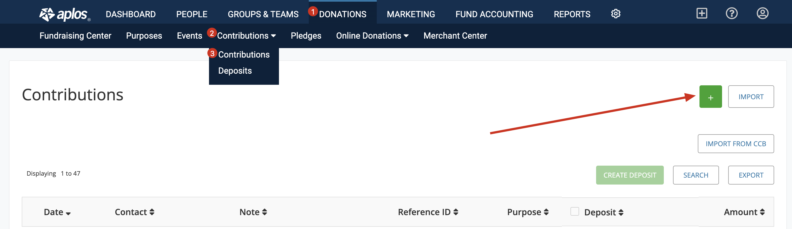Click the Search button
Image resolution: width=792 pixels, height=229 pixels.
[696, 175]
